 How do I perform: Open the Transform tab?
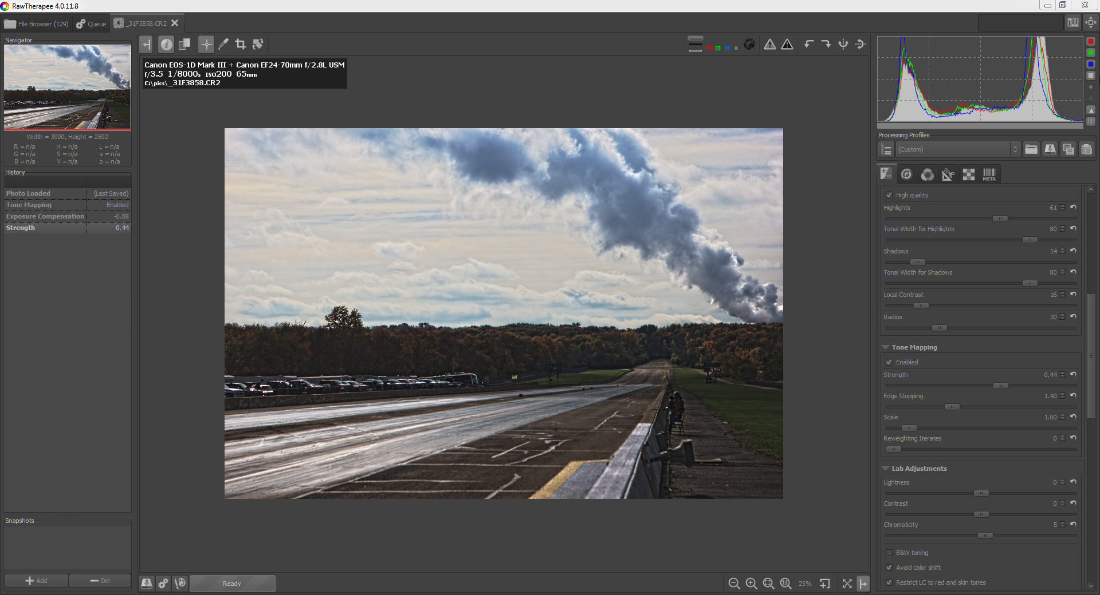pyautogui.click(x=948, y=174)
